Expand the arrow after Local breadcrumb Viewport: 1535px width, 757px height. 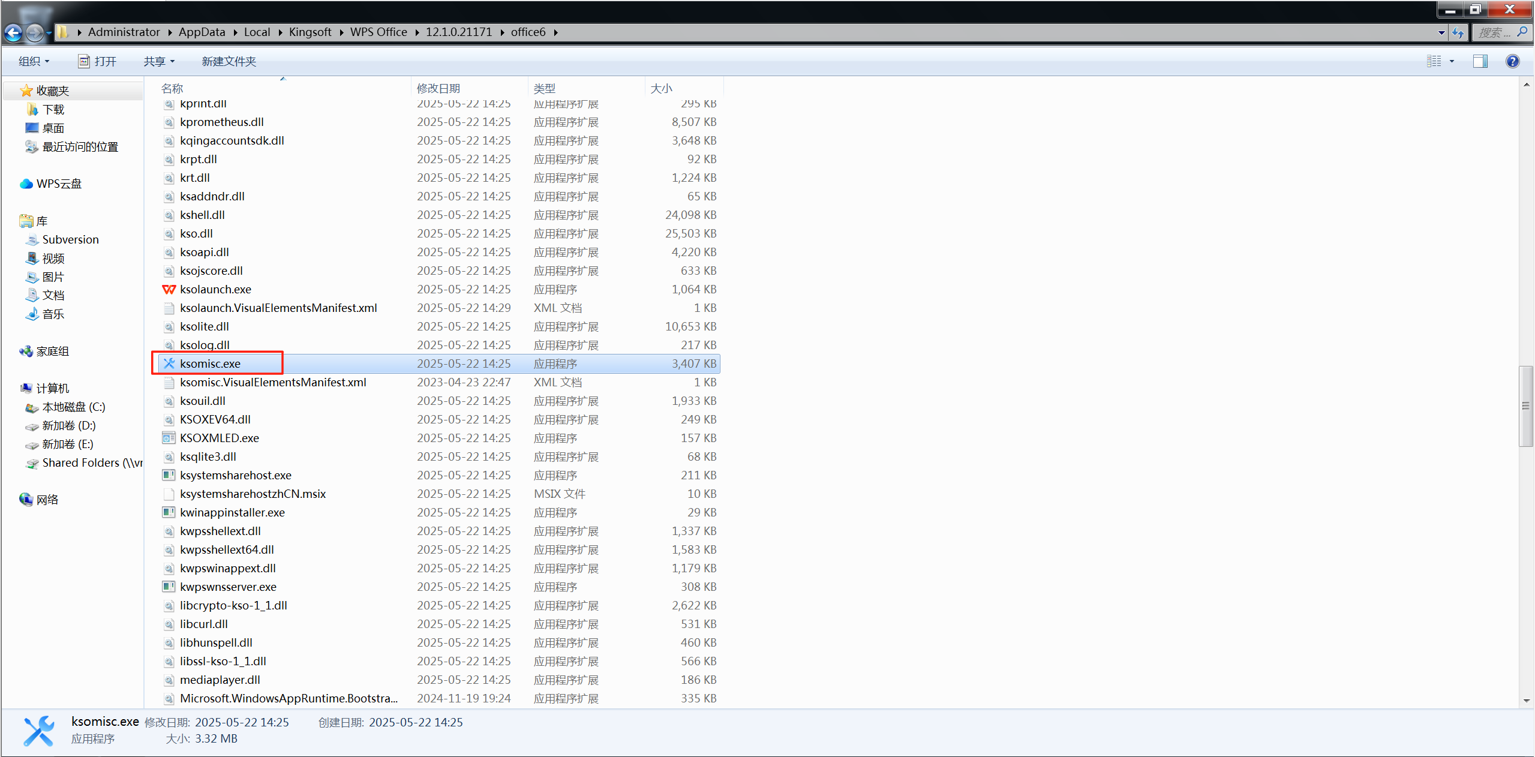[x=280, y=33]
